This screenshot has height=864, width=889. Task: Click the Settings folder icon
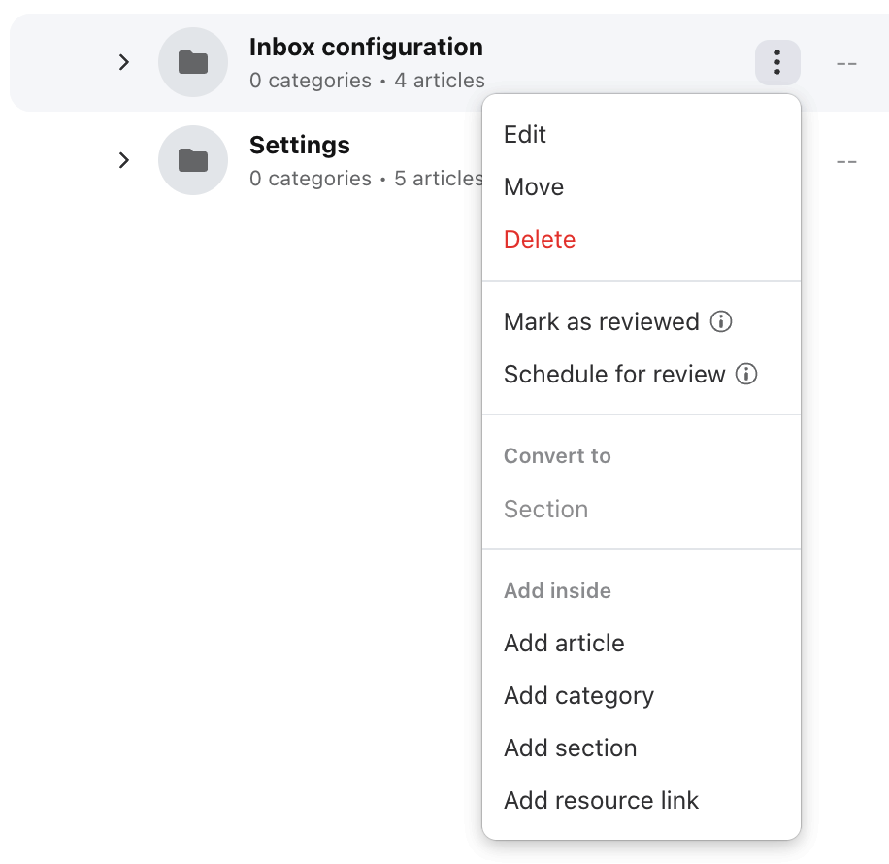coord(193,160)
